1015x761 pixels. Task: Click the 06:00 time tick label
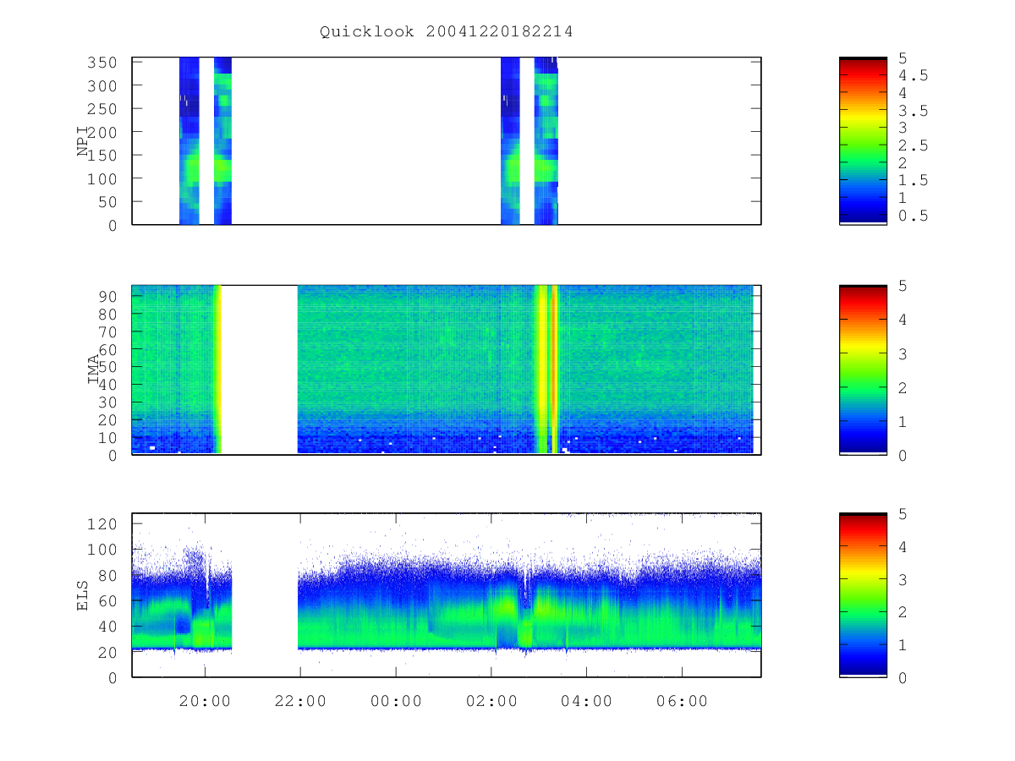682,701
